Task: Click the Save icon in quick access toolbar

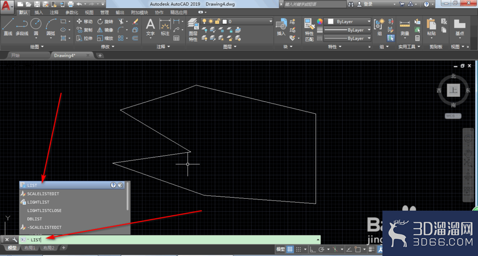Action: [x=37, y=4]
